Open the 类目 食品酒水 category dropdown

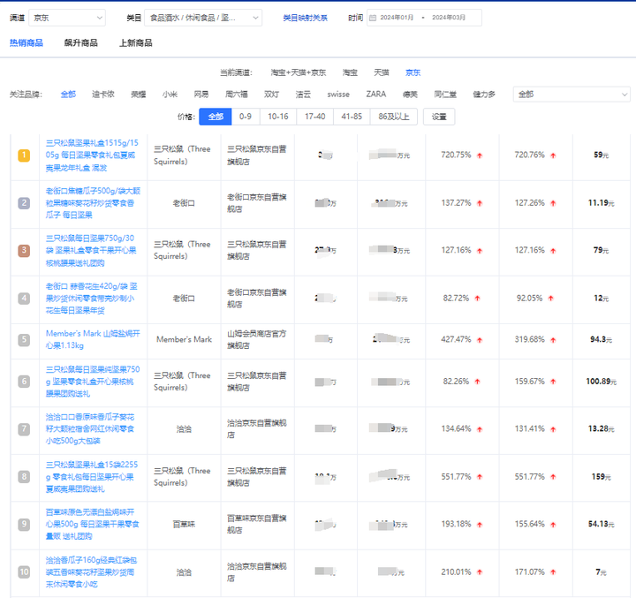pyautogui.click(x=203, y=18)
